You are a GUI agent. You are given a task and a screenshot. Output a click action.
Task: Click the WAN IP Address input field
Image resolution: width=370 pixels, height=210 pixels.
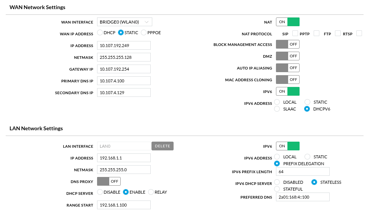tap(124, 46)
